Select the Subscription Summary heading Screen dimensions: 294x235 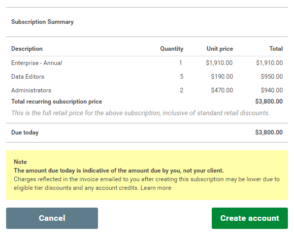pyautogui.click(x=42, y=22)
